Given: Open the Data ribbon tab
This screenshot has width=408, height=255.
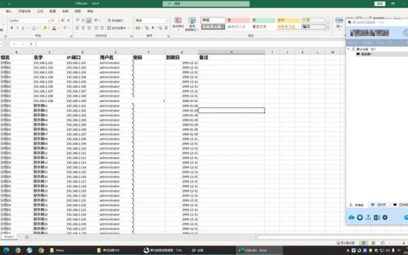Looking at the screenshot, I should [x=52, y=11].
